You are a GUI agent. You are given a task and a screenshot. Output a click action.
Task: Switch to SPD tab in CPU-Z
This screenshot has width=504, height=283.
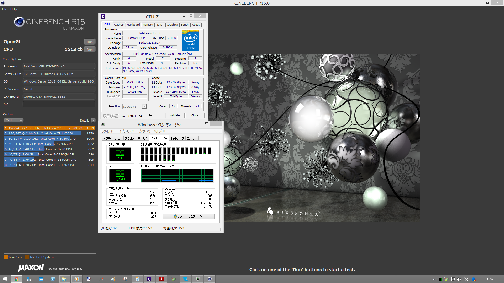(160, 25)
